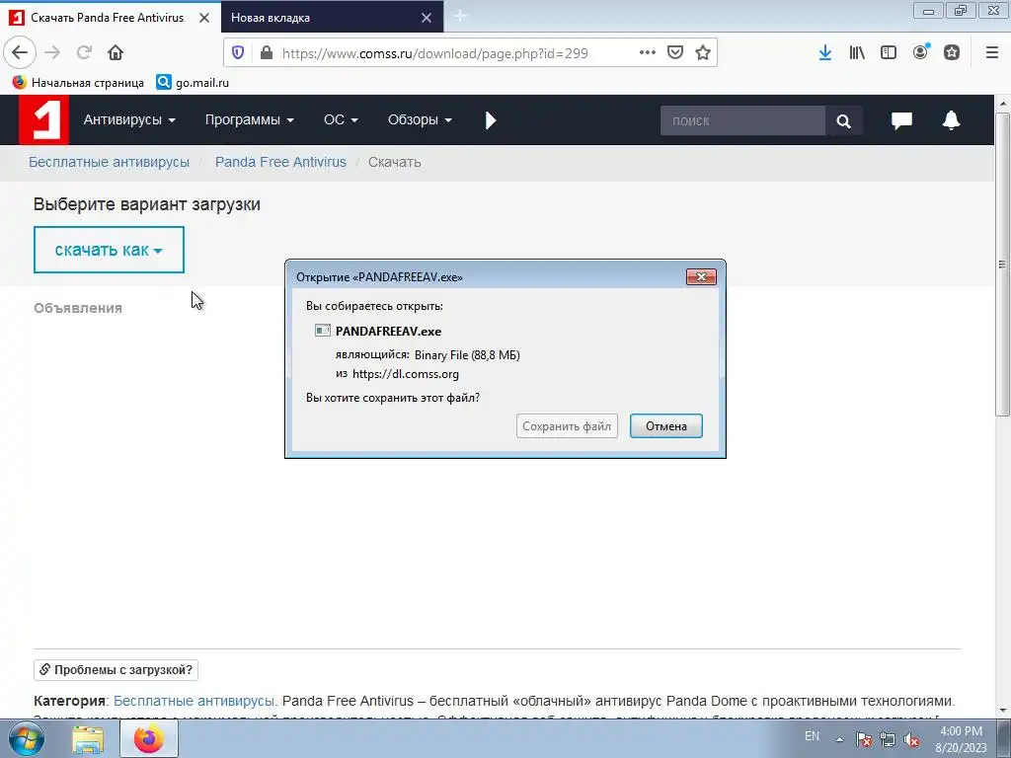Bookmark this page star icon

click(x=703, y=53)
